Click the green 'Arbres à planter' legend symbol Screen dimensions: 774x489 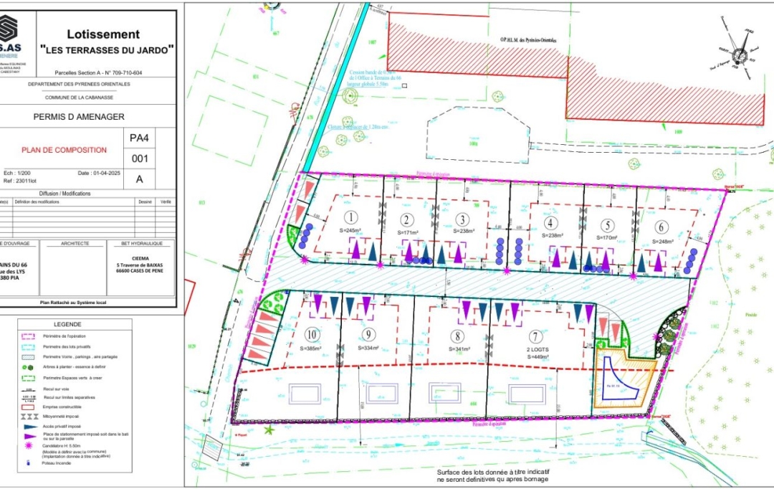pyautogui.click(x=28, y=367)
